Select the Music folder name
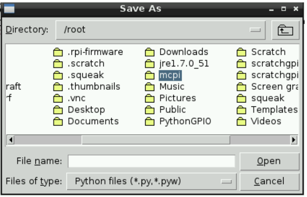 pos(172,87)
